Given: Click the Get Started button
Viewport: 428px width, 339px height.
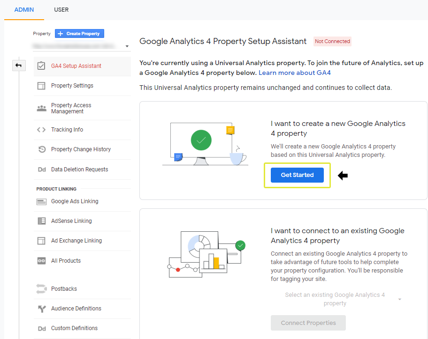Looking at the screenshot, I should (297, 175).
